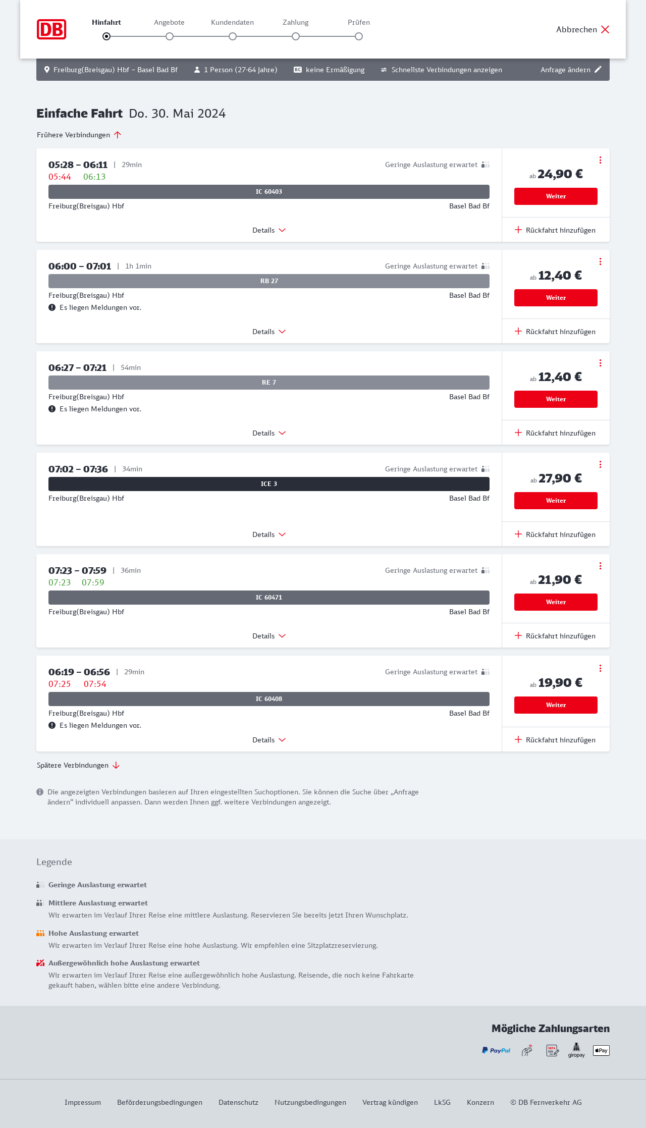Expand Details for the IC 60408 connection
Viewport: 646px width, 1128px height.
coord(269,740)
